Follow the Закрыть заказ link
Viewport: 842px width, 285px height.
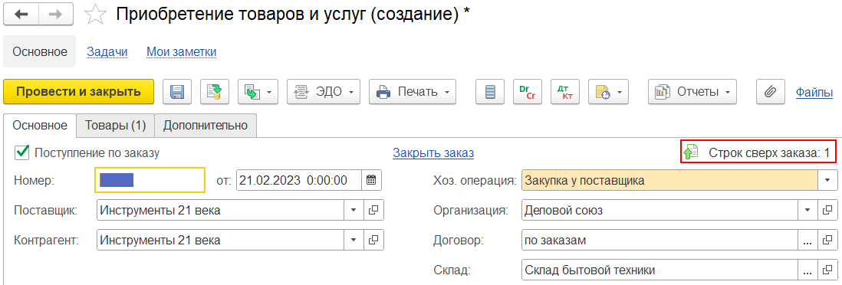tap(433, 153)
